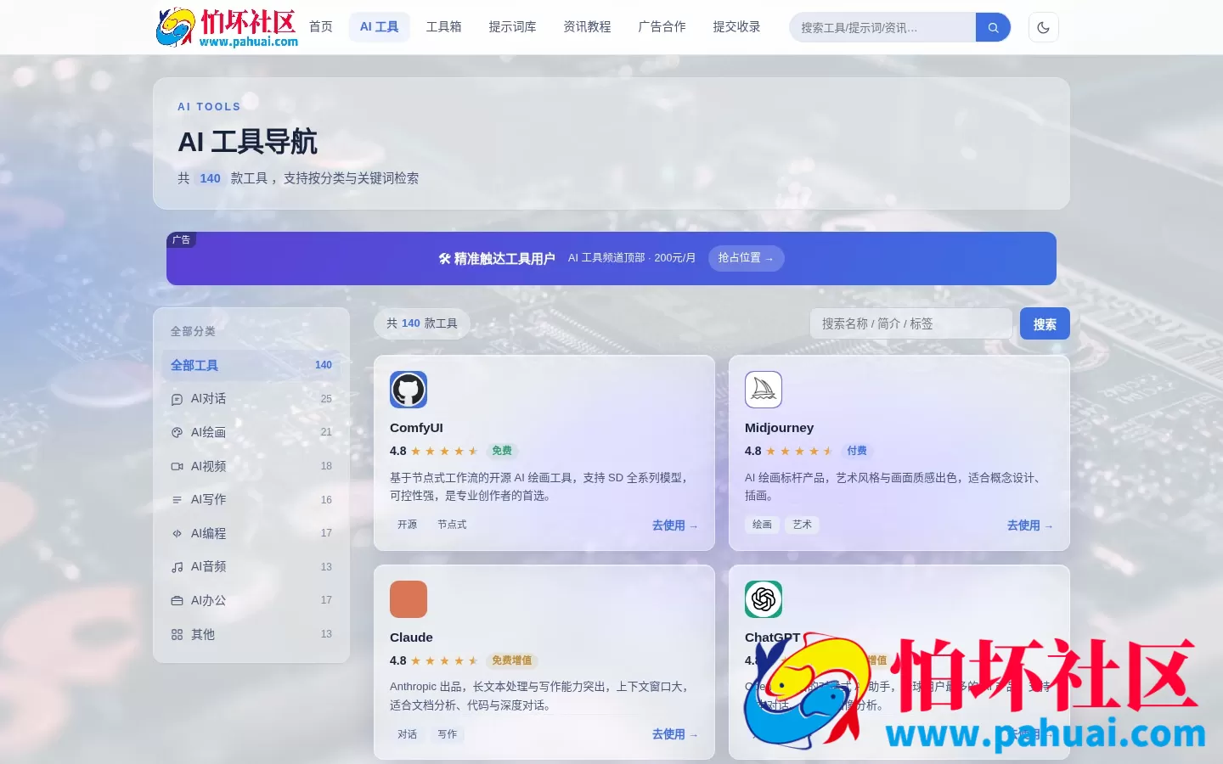Click the 免费 badge on ComfyUI card
Screen dimensions: 1223x764
point(502,451)
